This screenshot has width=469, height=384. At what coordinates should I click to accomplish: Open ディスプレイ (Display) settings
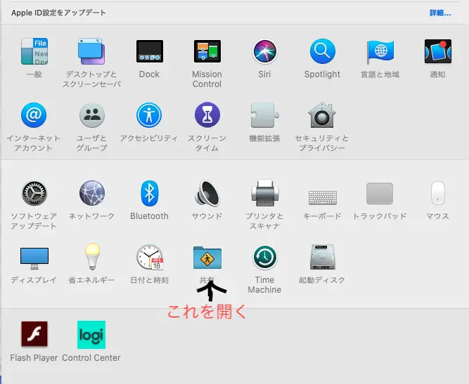point(34,258)
